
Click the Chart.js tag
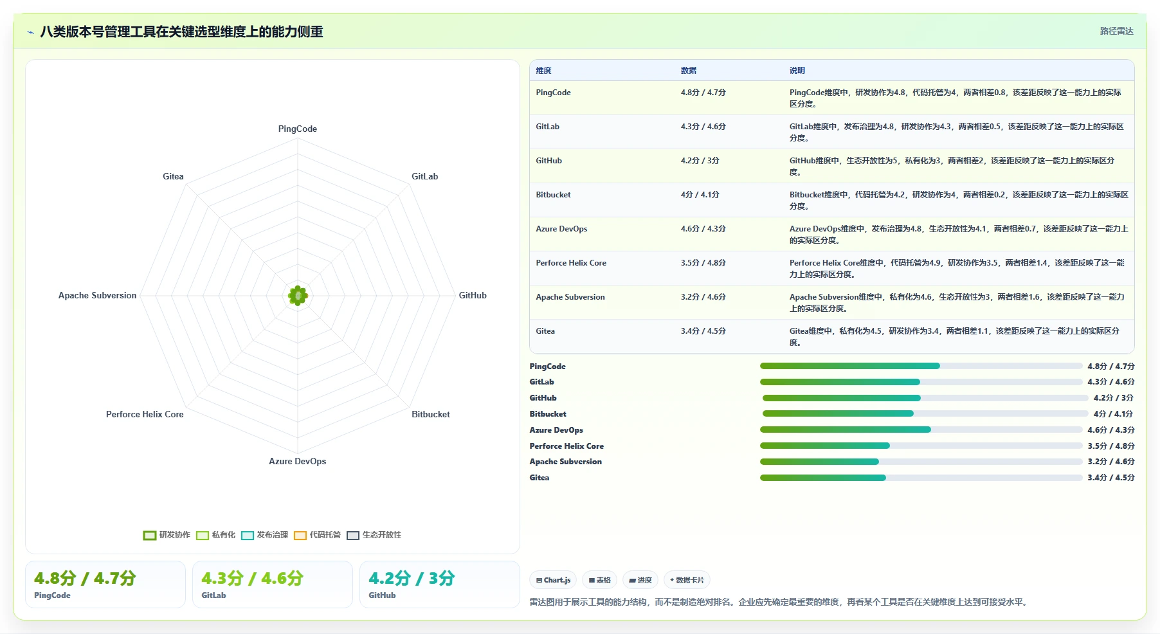(553, 580)
